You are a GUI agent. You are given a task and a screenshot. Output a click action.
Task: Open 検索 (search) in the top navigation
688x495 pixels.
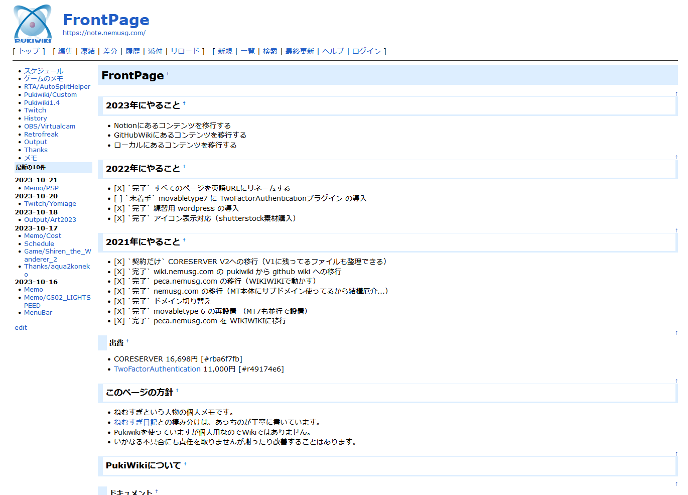pos(270,51)
